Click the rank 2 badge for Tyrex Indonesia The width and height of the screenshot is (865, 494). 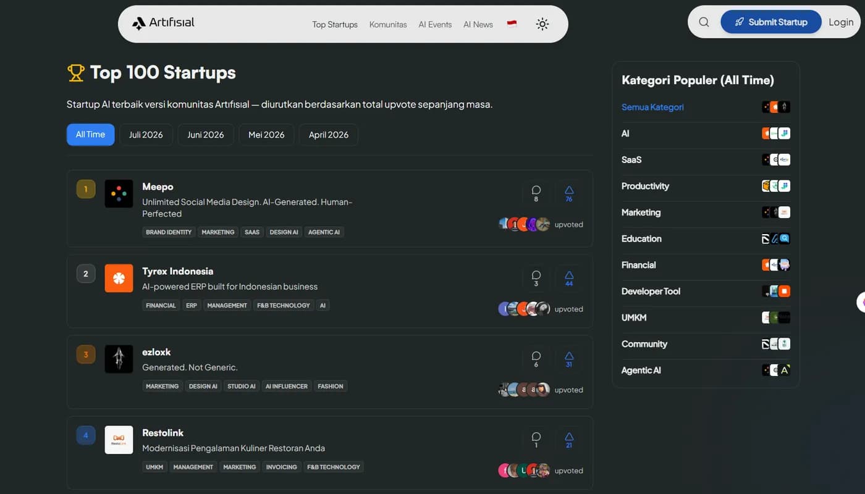[x=86, y=274]
